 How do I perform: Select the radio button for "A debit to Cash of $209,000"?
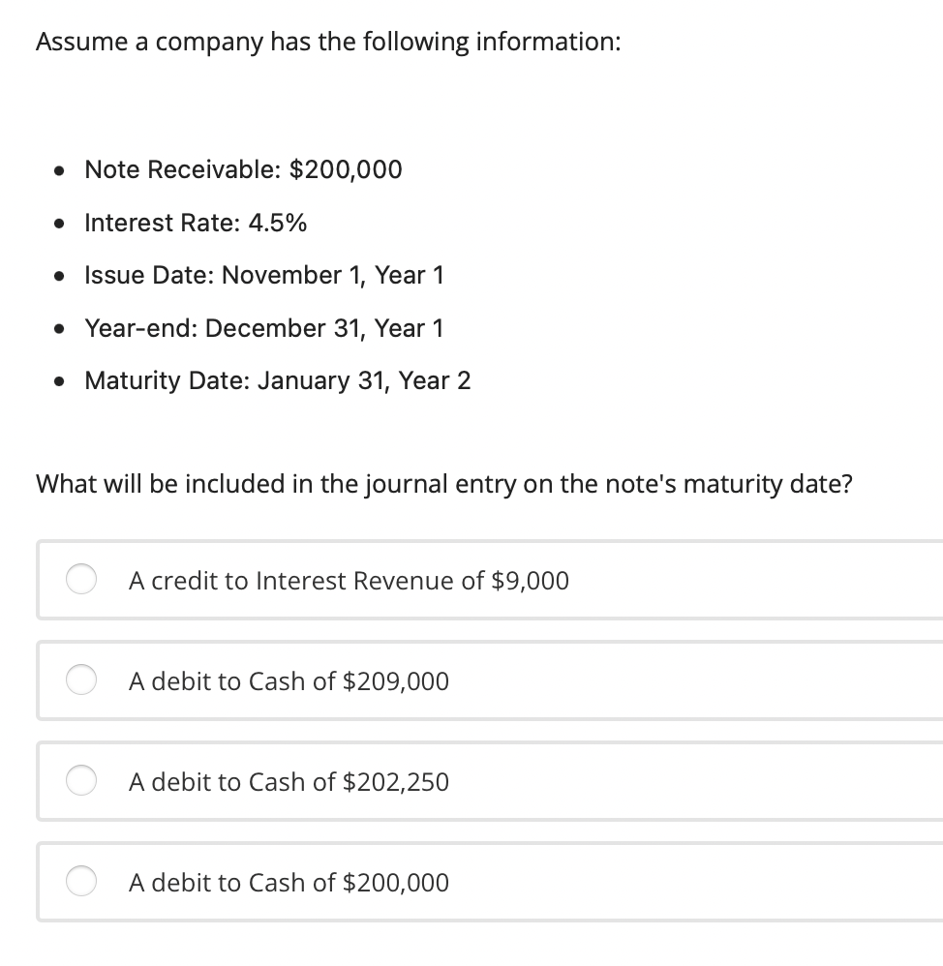(81, 680)
